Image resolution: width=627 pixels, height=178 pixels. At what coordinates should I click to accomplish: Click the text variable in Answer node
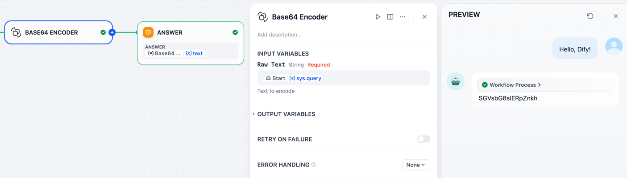pyautogui.click(x=195, y=53)
